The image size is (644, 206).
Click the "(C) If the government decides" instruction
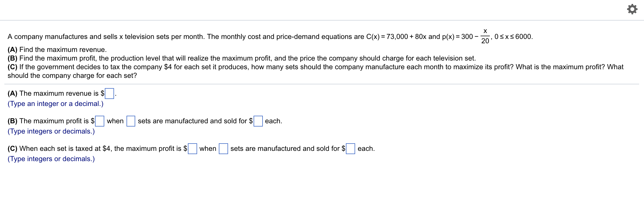pos(315,67)
